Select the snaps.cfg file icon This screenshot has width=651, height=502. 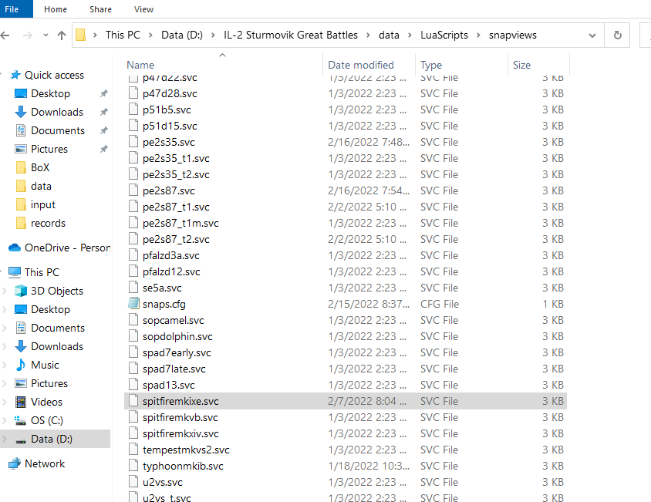coord(133,304)
